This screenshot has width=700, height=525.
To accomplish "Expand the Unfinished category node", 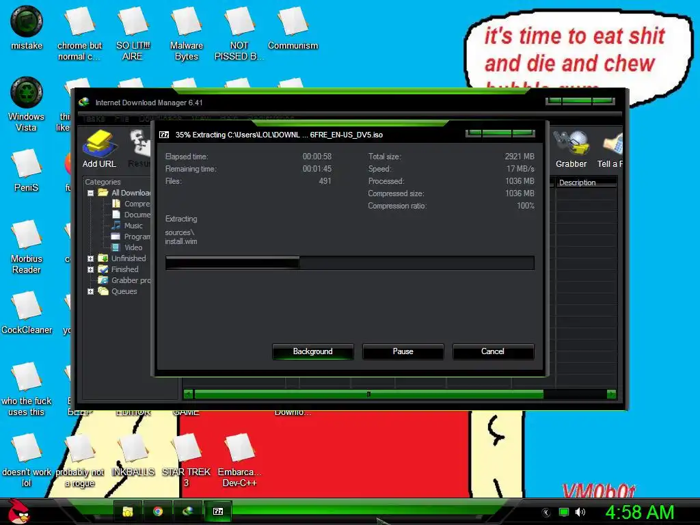I will tap(91, 258).
